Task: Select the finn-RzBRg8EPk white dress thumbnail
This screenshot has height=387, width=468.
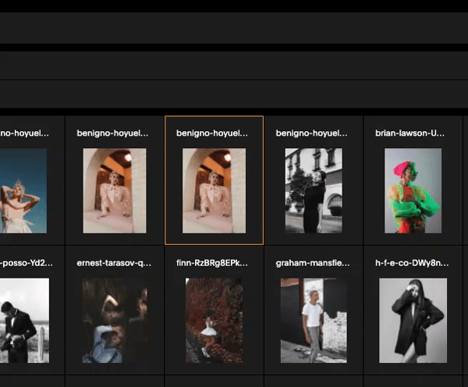Action: point(214,321)
